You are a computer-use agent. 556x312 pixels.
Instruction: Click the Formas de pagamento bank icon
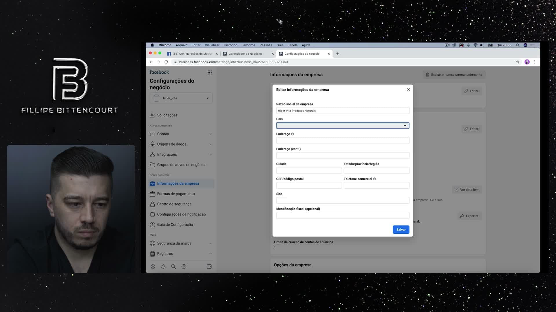click(x=152, y=194)
